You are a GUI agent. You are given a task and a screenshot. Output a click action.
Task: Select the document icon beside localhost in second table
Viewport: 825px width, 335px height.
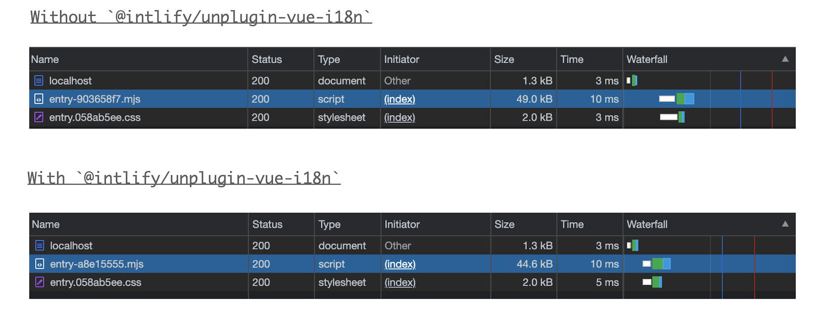click(x=39, y=245)
